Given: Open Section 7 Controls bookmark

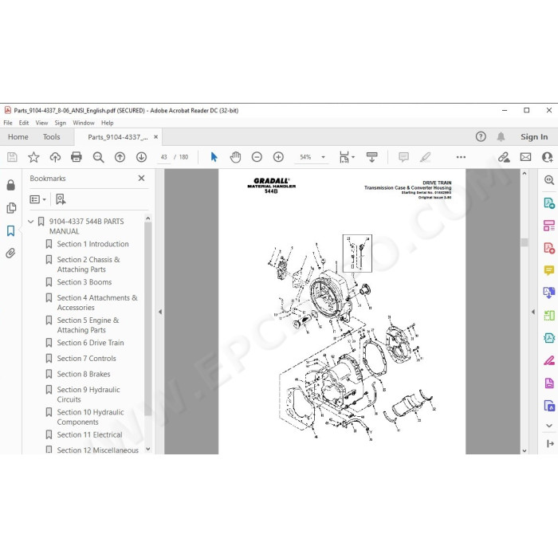Looking at the screenshot, I should [86, 359].
